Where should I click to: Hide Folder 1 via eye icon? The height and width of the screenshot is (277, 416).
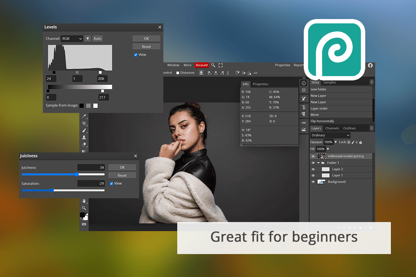313,163
